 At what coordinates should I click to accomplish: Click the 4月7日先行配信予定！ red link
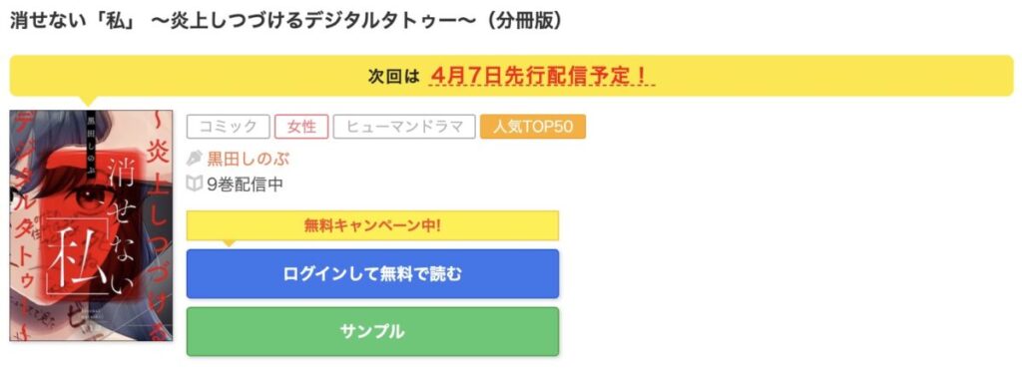pos(542,76)
